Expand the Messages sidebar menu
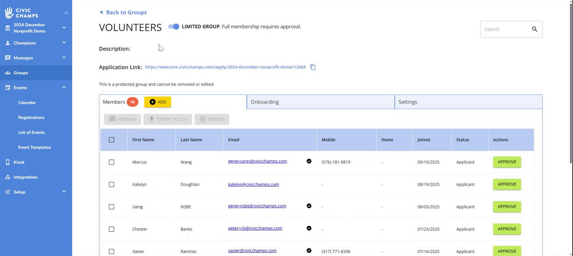The width and height of the screenshot is (573, 256). (64, 58)
